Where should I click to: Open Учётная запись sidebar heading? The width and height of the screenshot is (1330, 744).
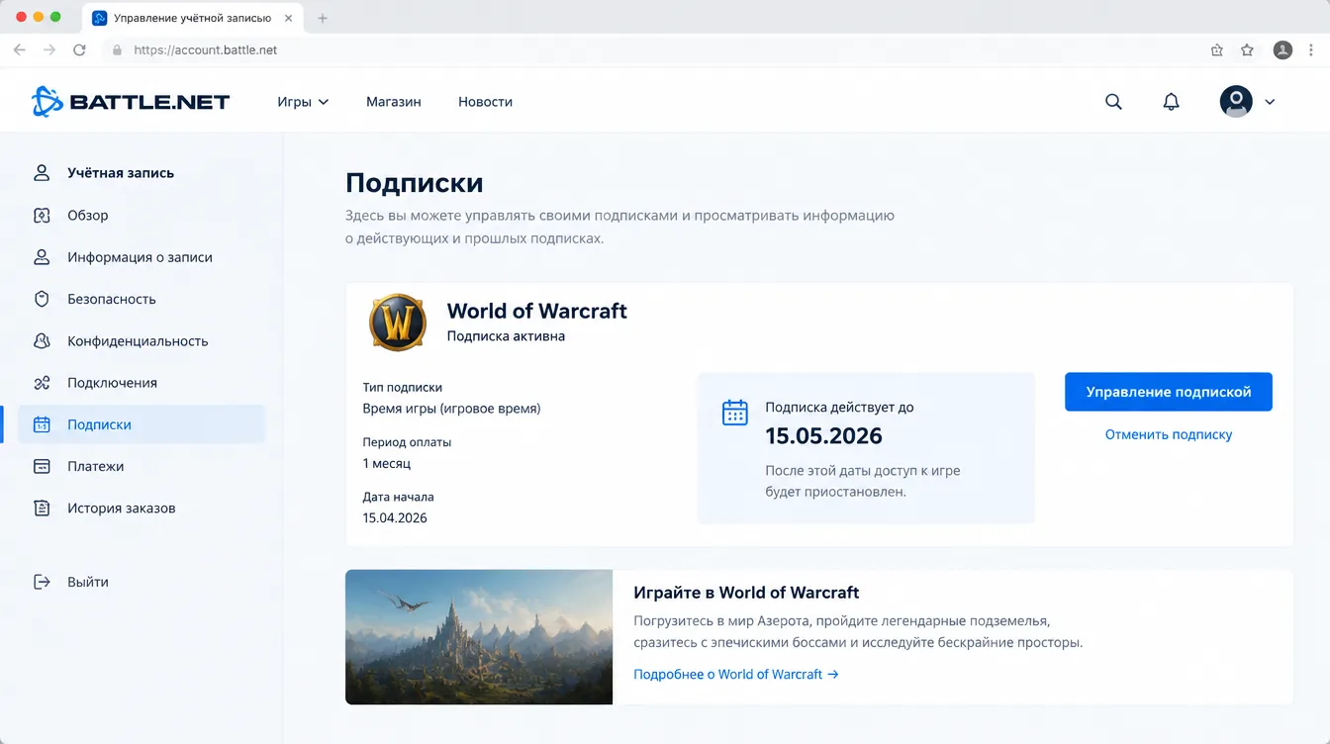(121, 173)
